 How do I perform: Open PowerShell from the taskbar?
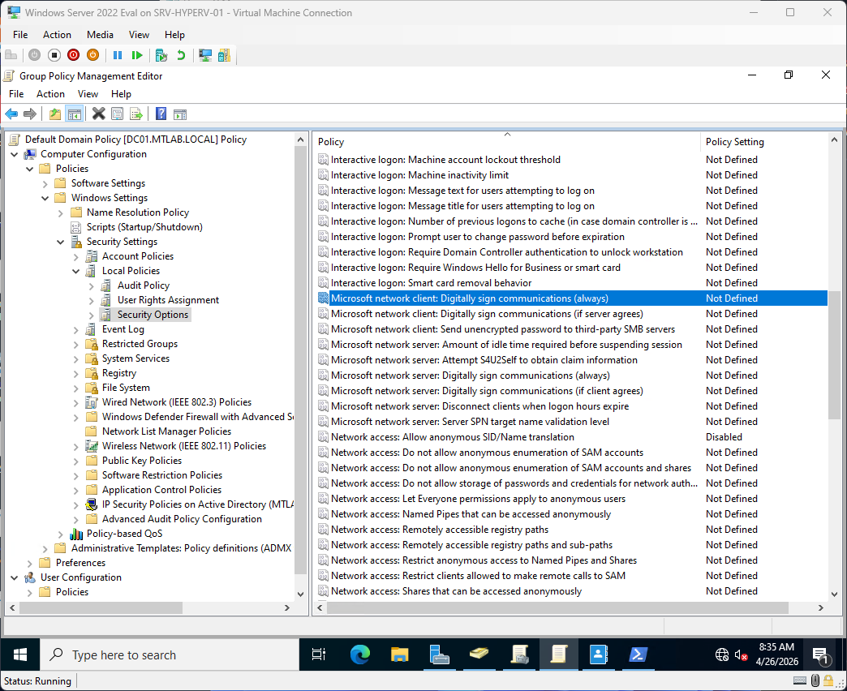coord(638,655)
